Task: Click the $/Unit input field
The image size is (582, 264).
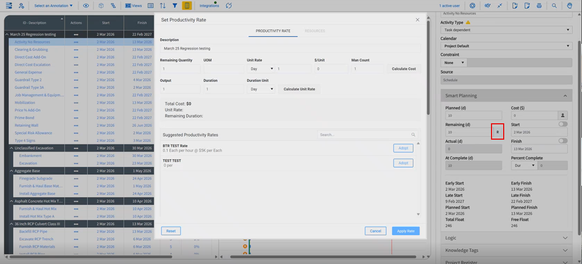Action: (x=331, y=69)
